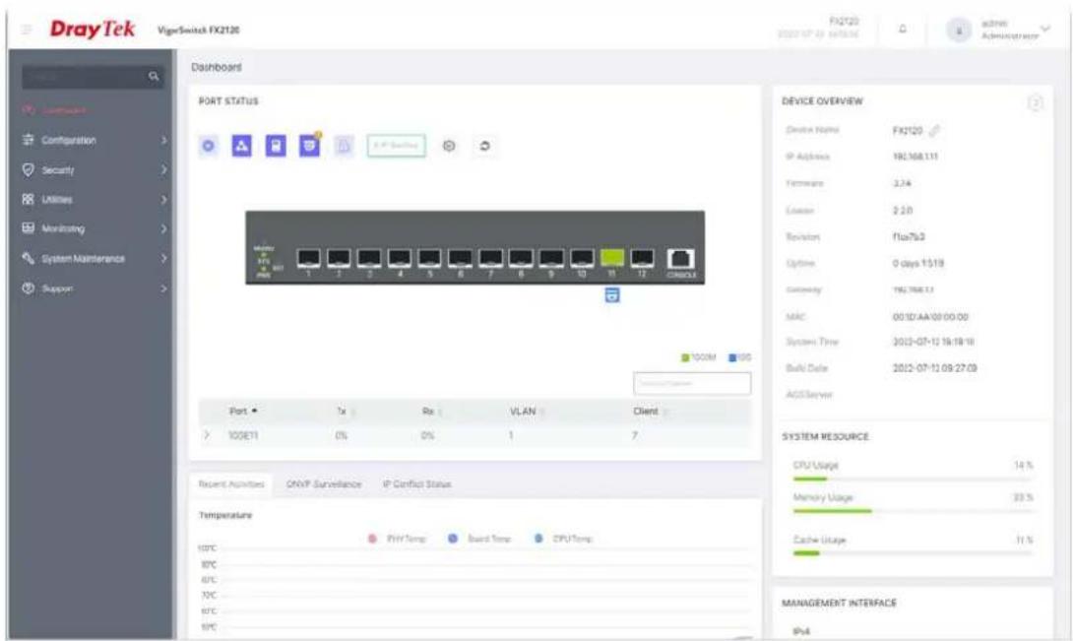Screen dimensions: 1073x641
Task: Select the green active port 11
Action: (611, 258)
